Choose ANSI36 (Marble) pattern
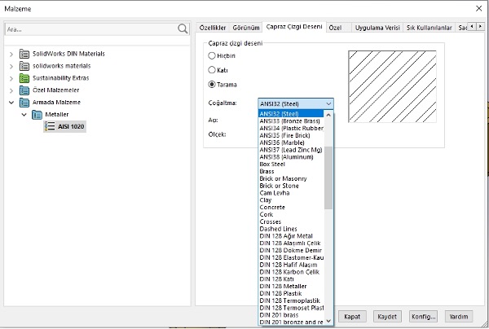 coord(291,143)
